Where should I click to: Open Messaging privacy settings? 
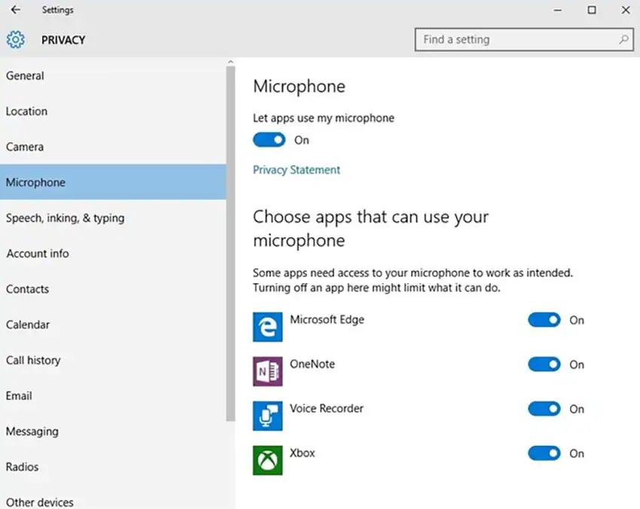click(x=113, y=431)
